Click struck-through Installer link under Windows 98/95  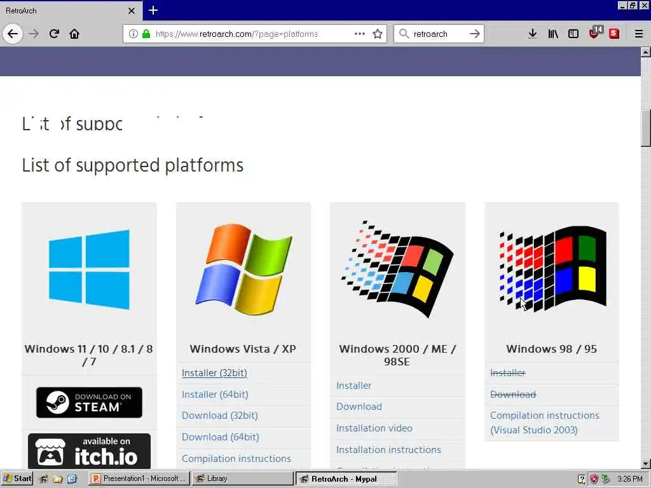coord(508,372)
